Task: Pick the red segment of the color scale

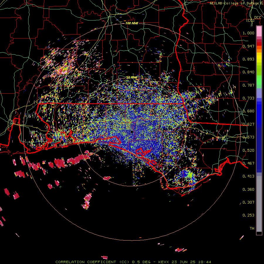Action: pos(259,44)
